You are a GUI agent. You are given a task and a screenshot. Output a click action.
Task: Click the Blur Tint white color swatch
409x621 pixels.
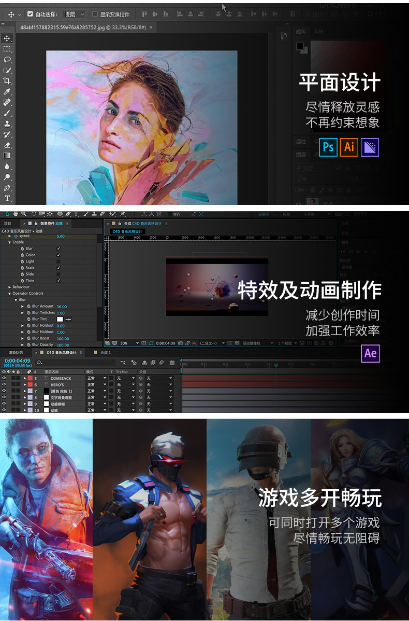click(60, 319)
